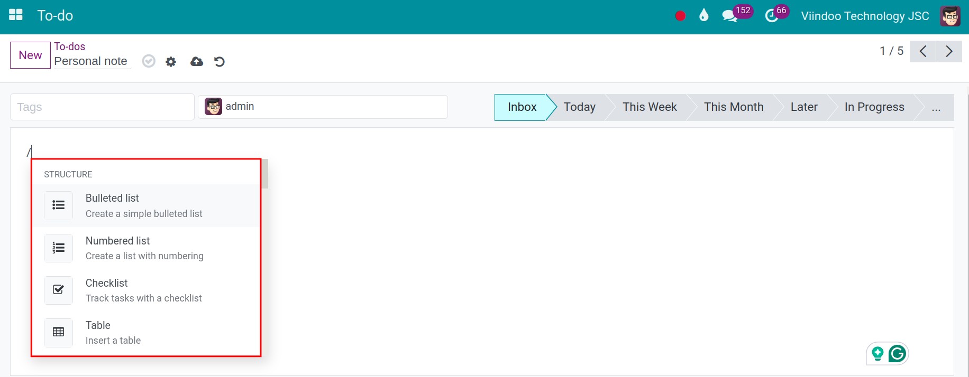Set stage to Today
The height and width of the screenshot is (377, 969).
click(x=579, y=107)
